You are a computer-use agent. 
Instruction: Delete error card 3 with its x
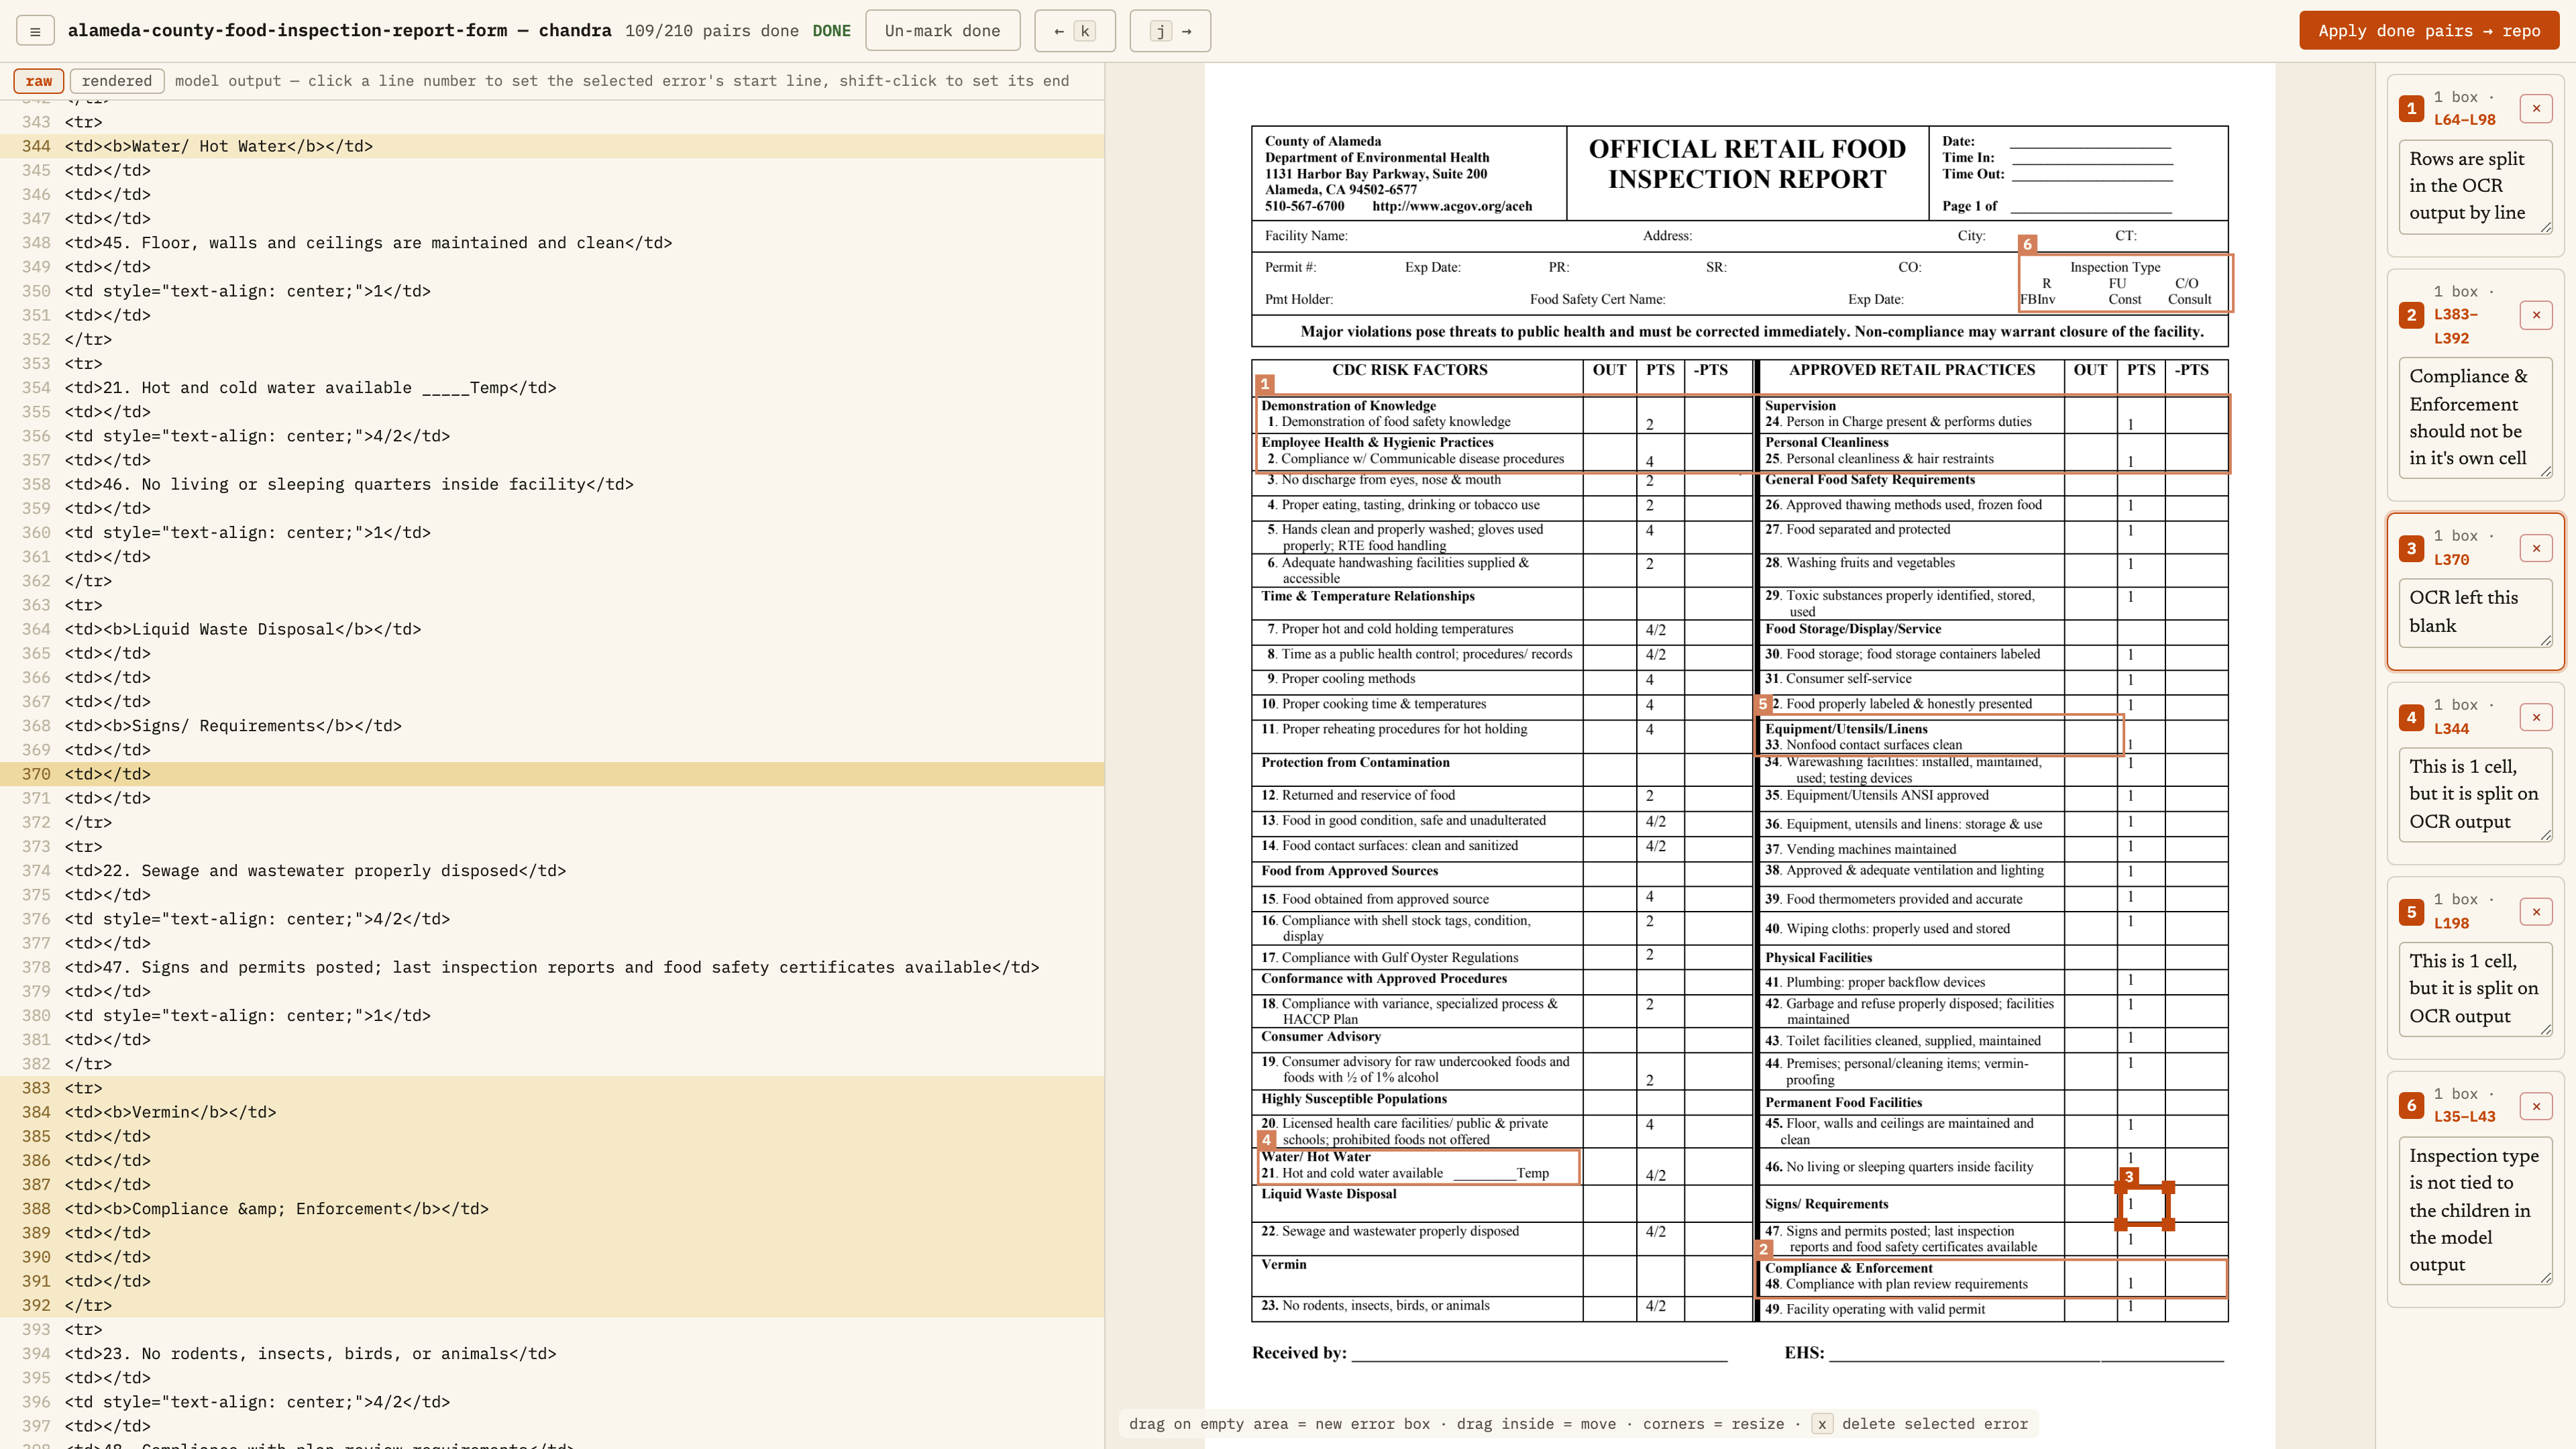pos(2536,548)
